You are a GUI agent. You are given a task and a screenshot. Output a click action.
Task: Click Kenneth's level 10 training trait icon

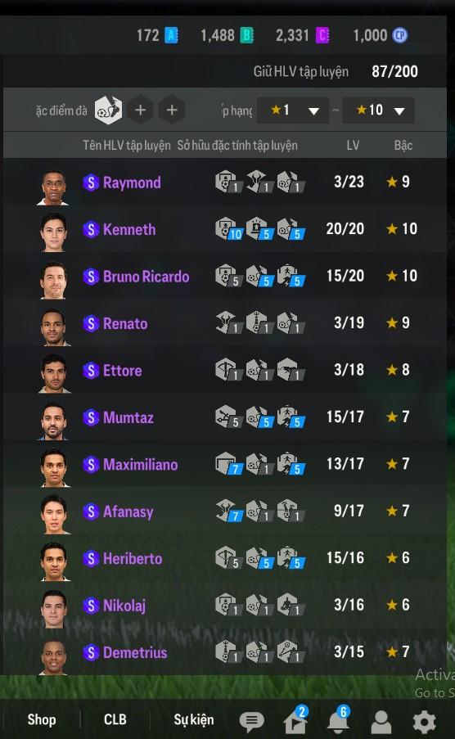[x=228, y=229]
